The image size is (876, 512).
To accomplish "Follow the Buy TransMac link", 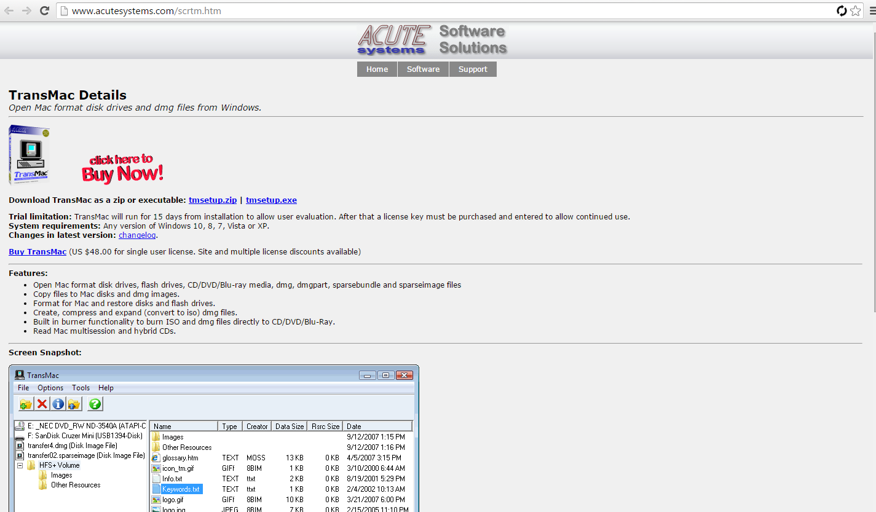I will pyautogui.click(x=37, y=251).
